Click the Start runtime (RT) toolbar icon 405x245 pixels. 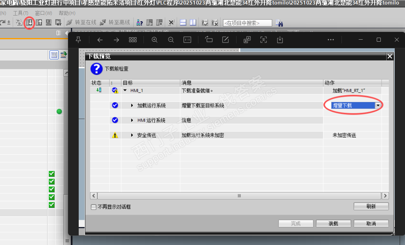pos(58,22)
